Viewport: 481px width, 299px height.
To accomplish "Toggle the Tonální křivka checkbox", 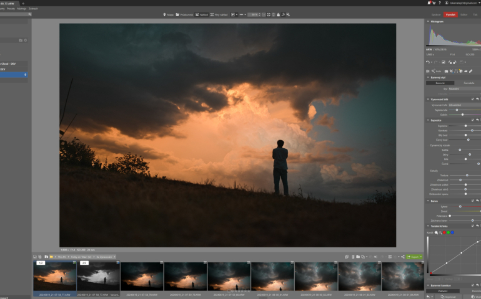I will (472, 226).
